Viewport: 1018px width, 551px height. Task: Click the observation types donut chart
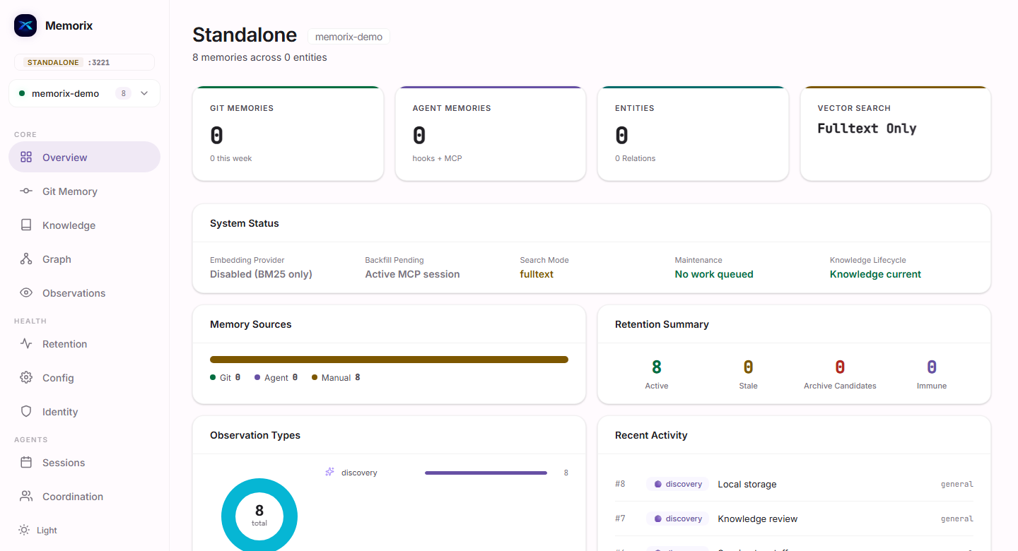coord(259,515)
